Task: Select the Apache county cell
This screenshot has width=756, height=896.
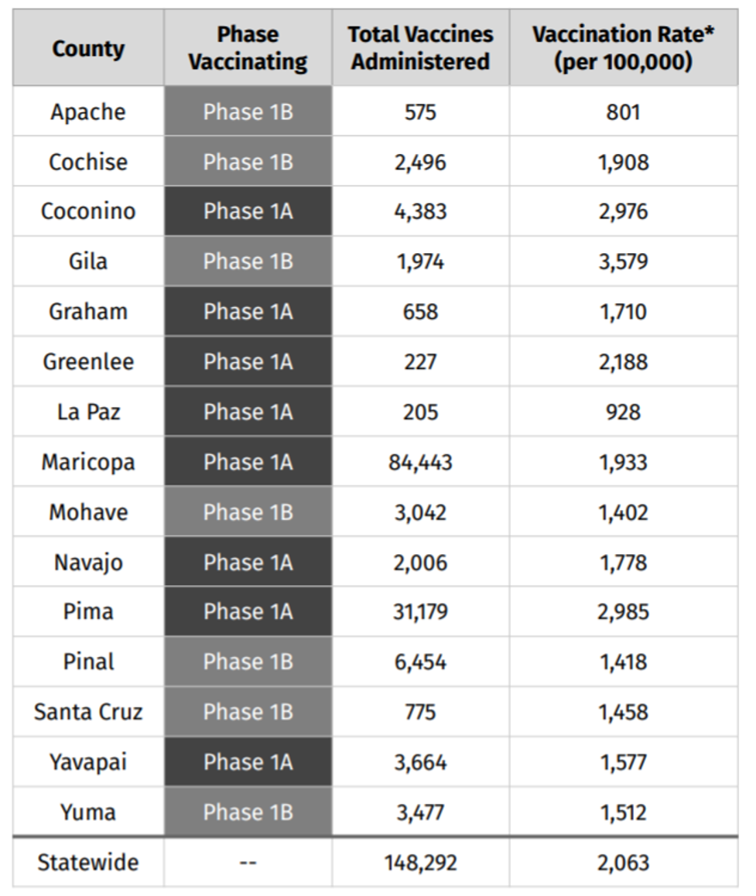Action: pyautogui.click(x=88, y=112)
